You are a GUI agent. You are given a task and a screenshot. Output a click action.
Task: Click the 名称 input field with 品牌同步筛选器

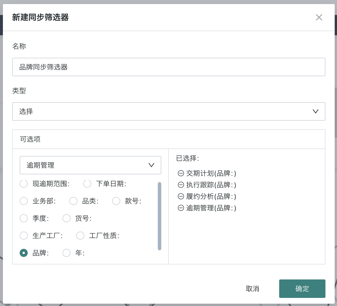coord(168,67)
